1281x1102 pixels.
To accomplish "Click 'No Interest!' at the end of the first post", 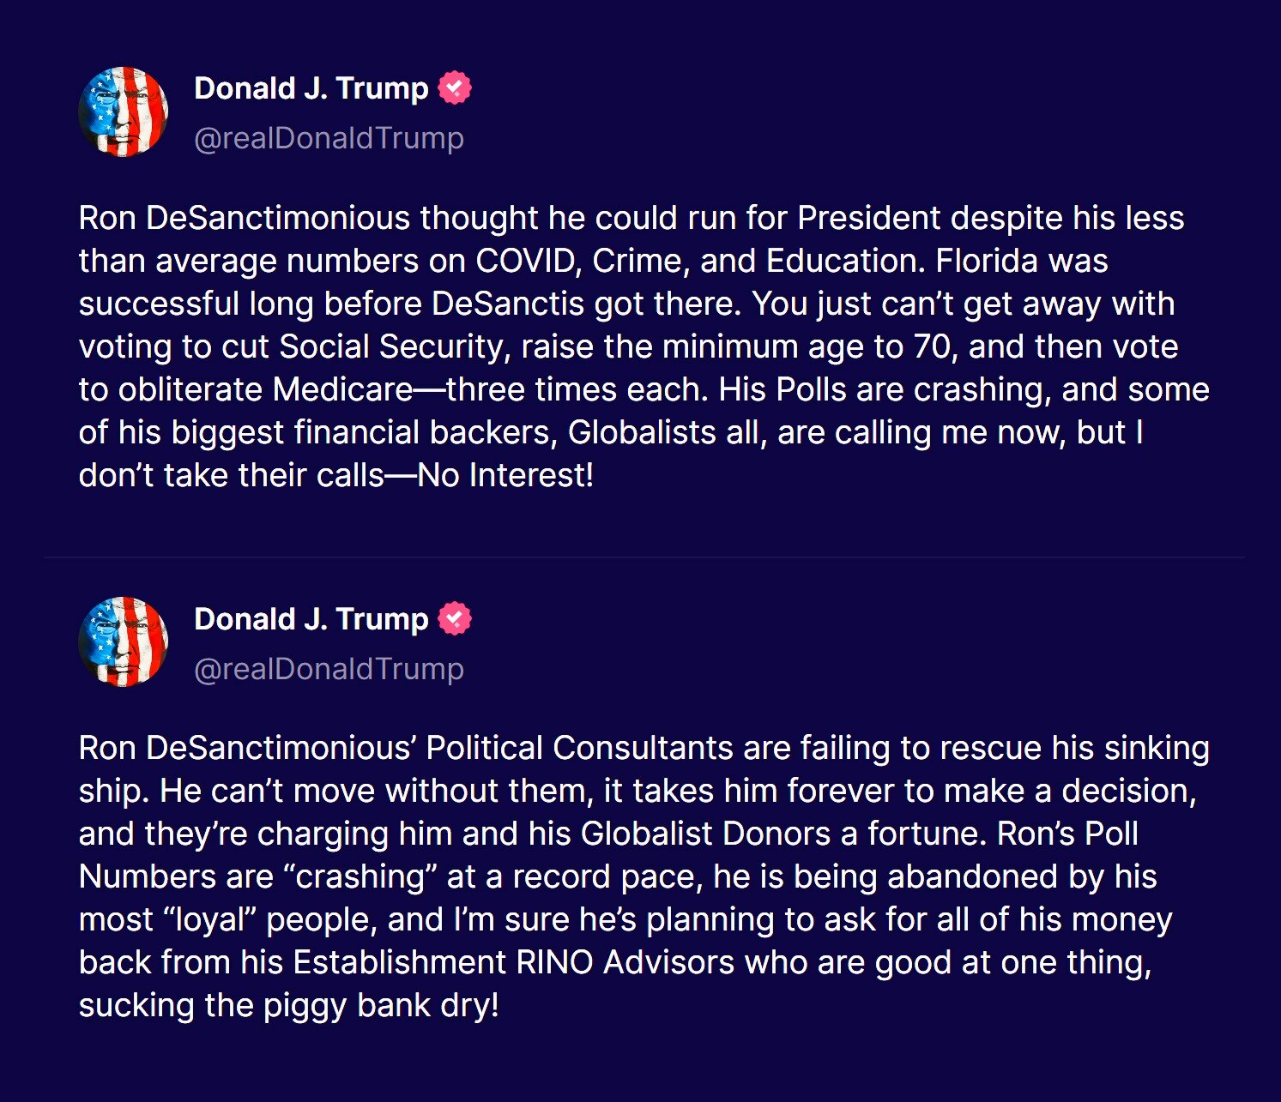I will 505,474.
